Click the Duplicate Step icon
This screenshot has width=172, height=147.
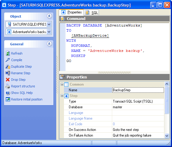(8, 66)
